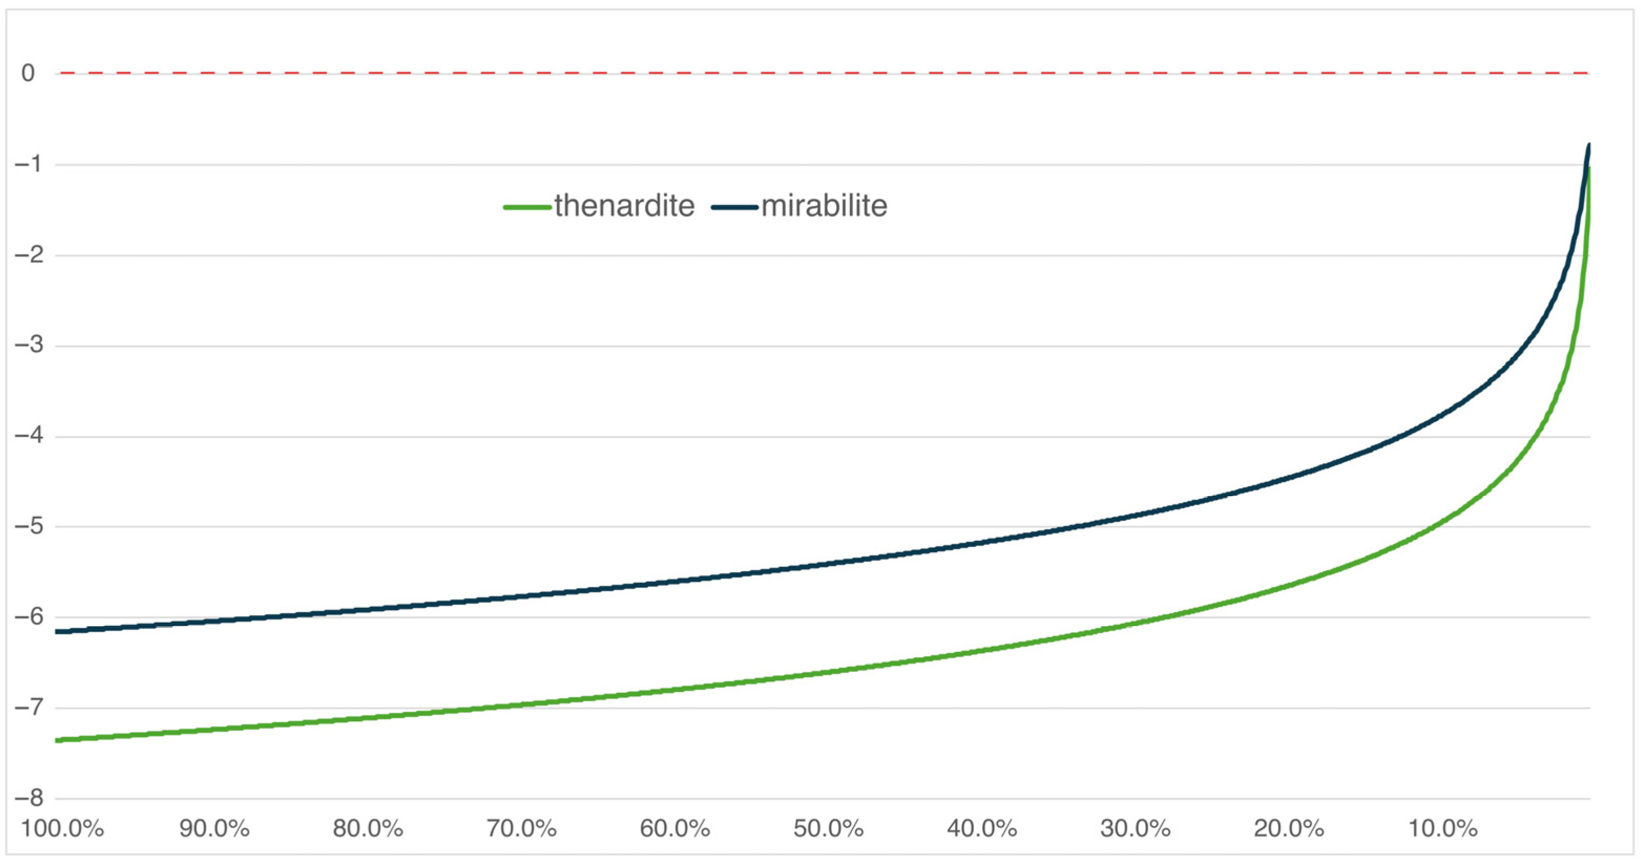Pick the 50.0% x-axis label
This screenshot has height=865, width=1641.
coord(828,829)
